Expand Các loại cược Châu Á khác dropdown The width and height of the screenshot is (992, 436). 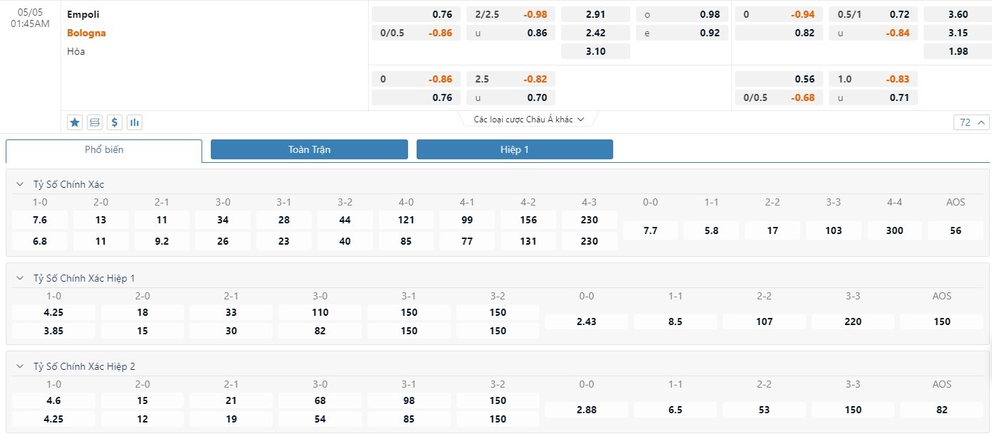528,119
